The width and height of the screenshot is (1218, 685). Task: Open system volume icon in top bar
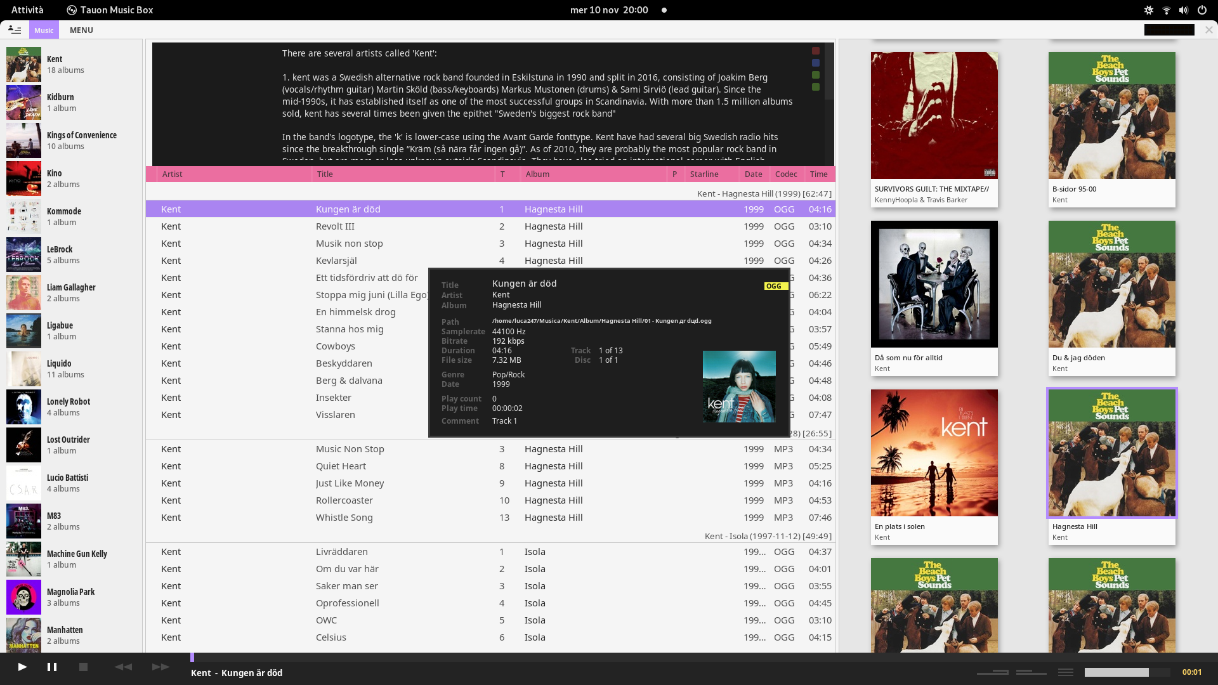coord(1184,10)
